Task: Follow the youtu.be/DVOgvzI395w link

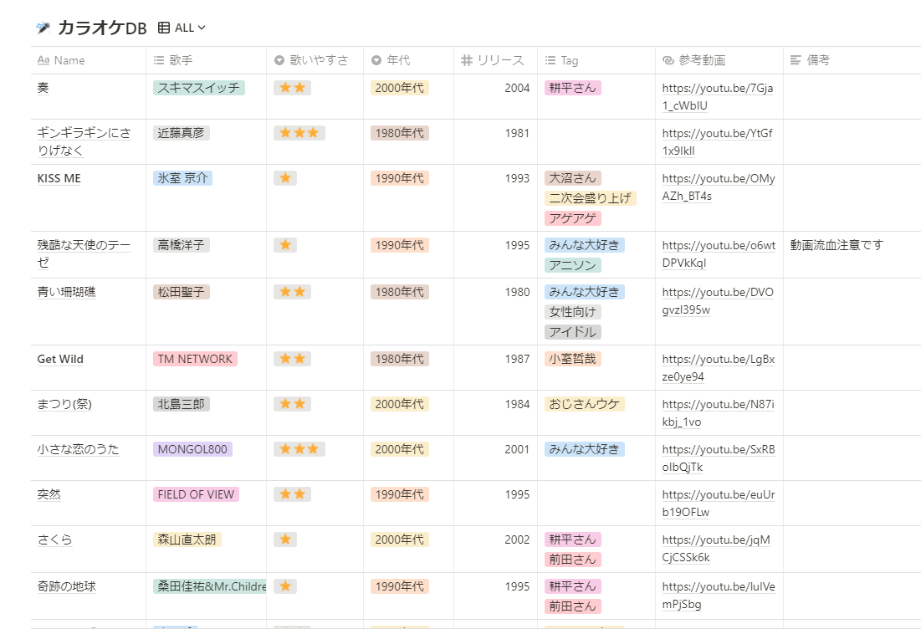Action: (x=718, y=300)
